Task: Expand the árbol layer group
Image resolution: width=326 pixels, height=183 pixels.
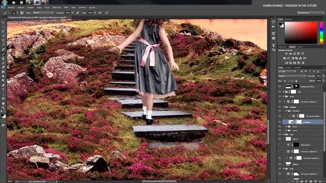Action: pos(284,97)
